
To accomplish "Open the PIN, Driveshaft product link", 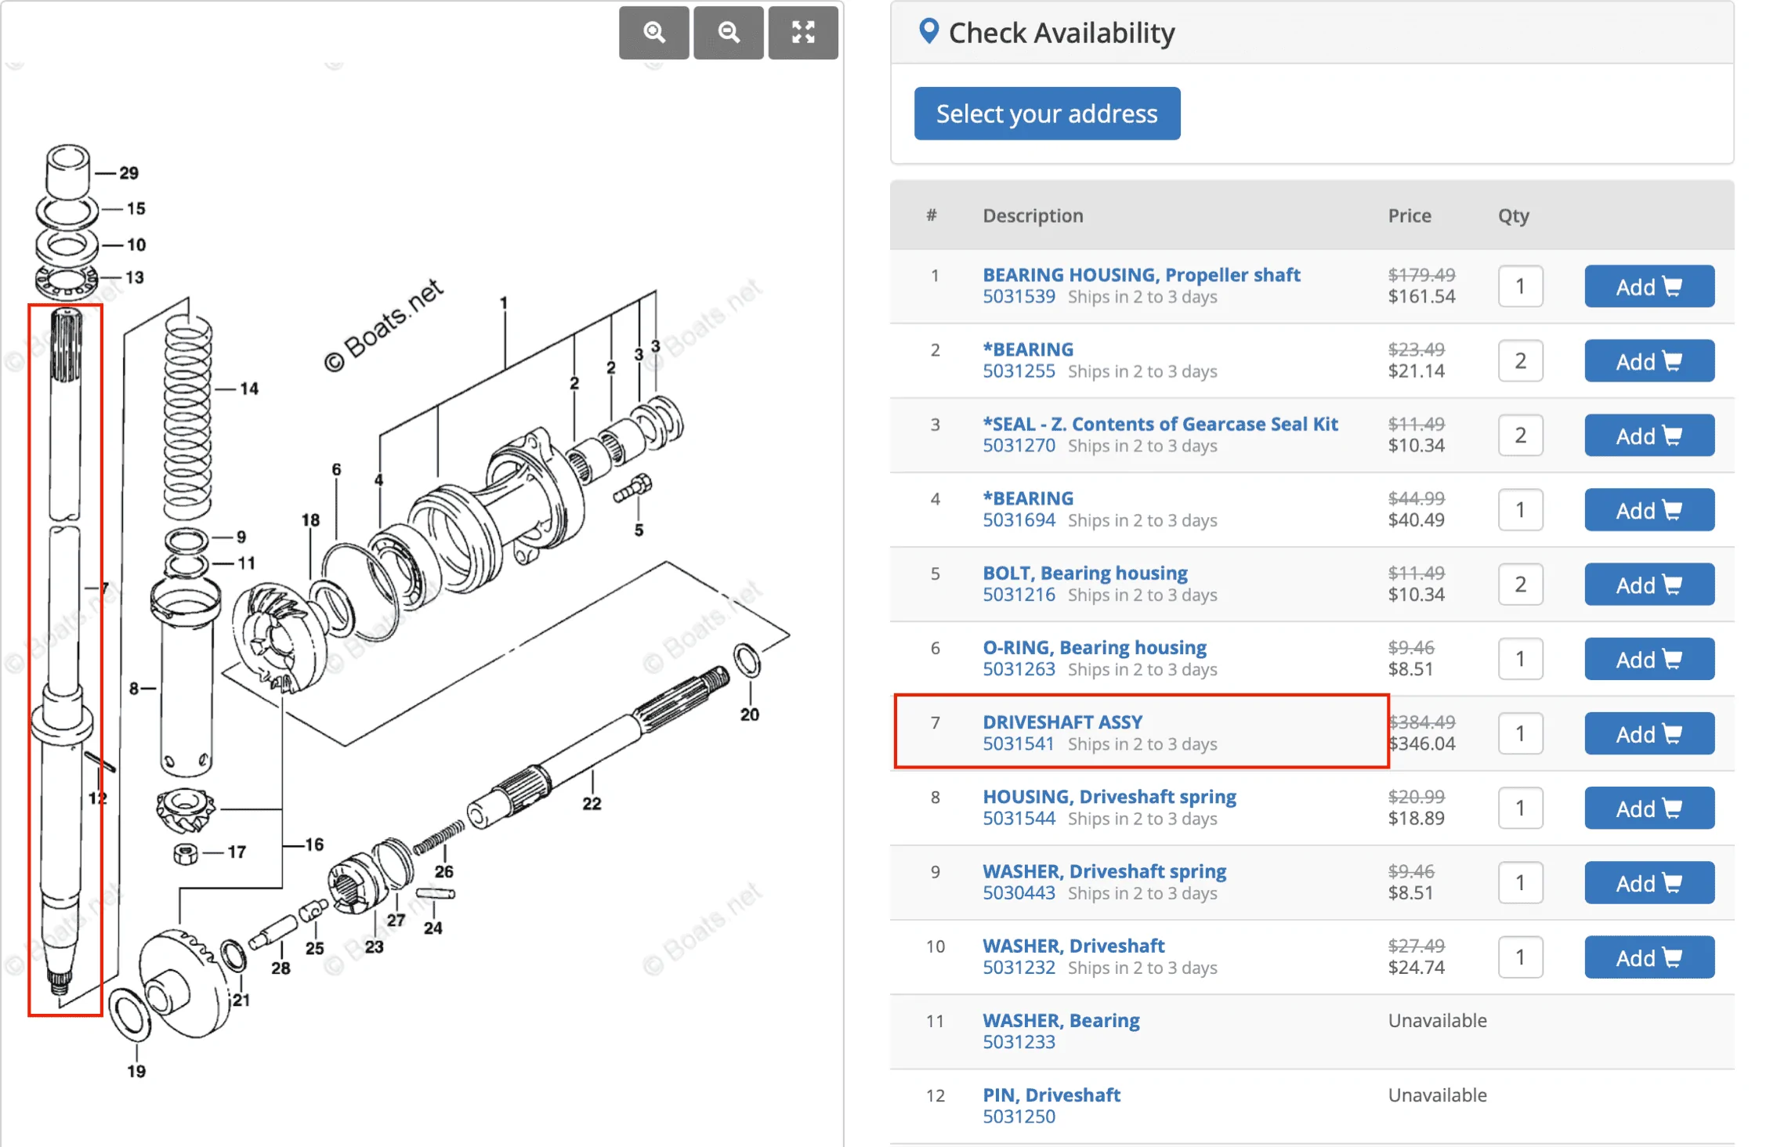I will (x=1051, y=1095).
